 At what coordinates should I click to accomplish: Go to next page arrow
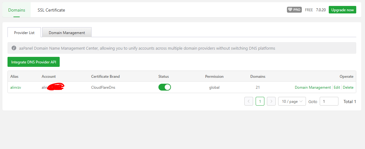[271, 101]
